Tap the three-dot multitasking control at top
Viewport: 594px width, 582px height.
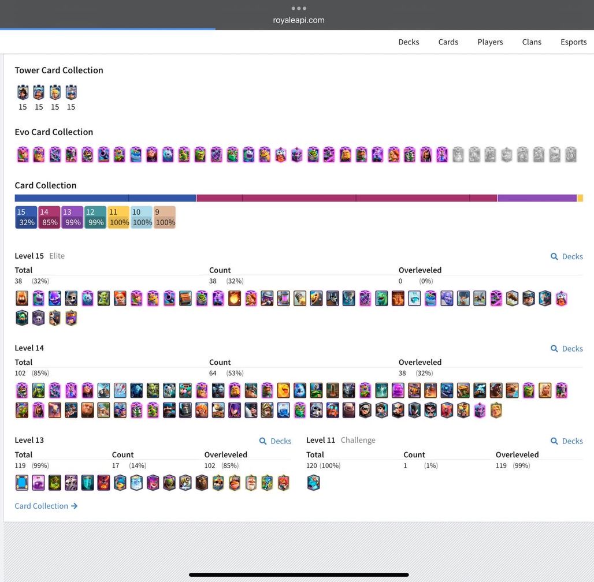(299, 8)
